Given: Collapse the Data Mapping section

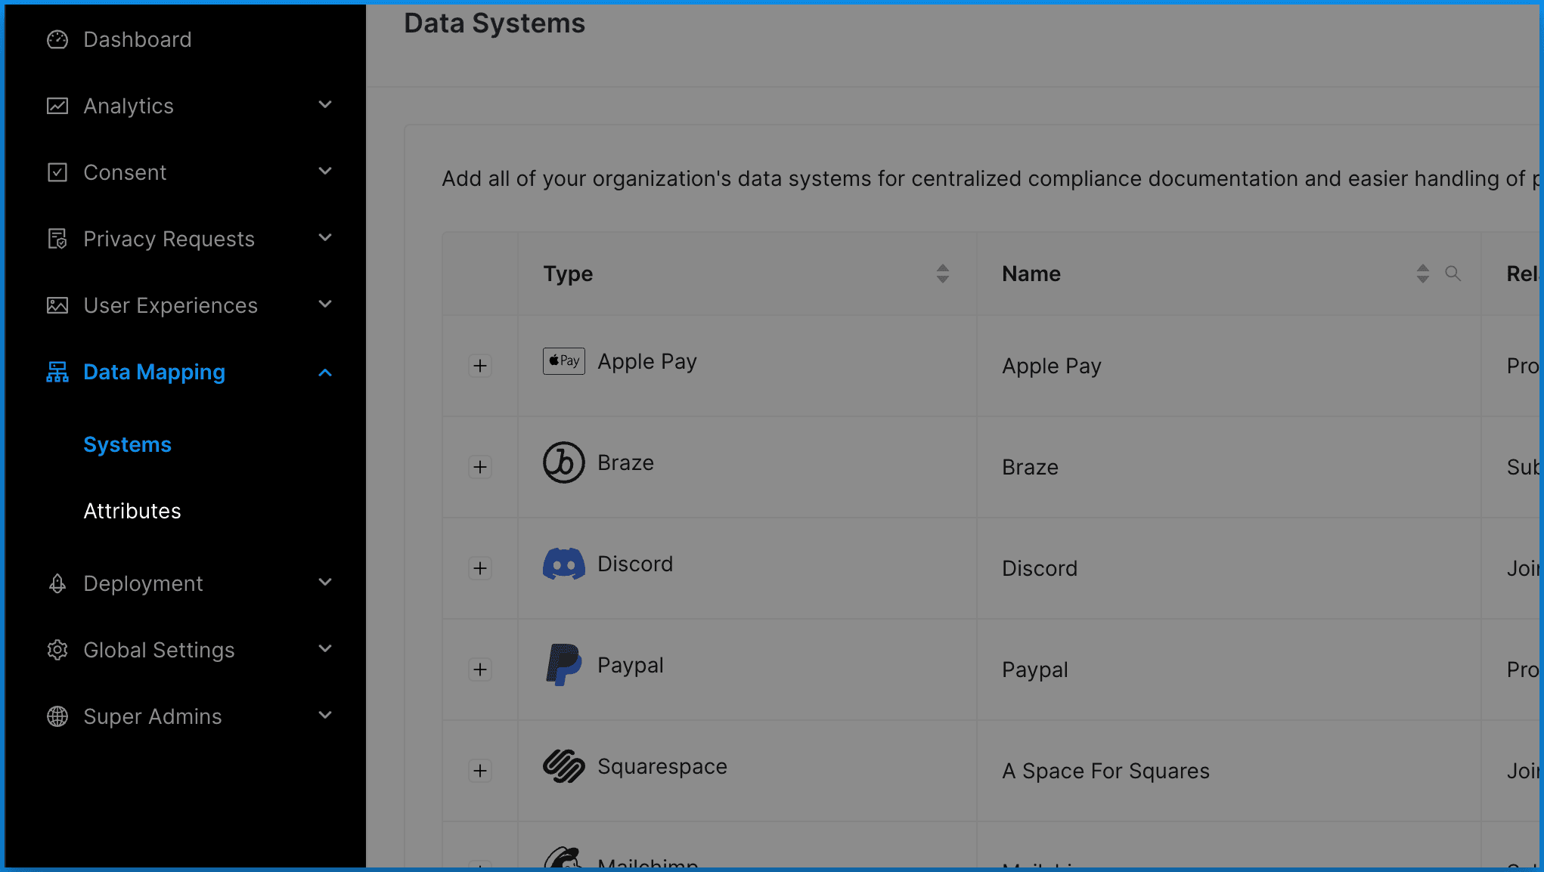Looking at the screenshot, I should coord(325,372).
